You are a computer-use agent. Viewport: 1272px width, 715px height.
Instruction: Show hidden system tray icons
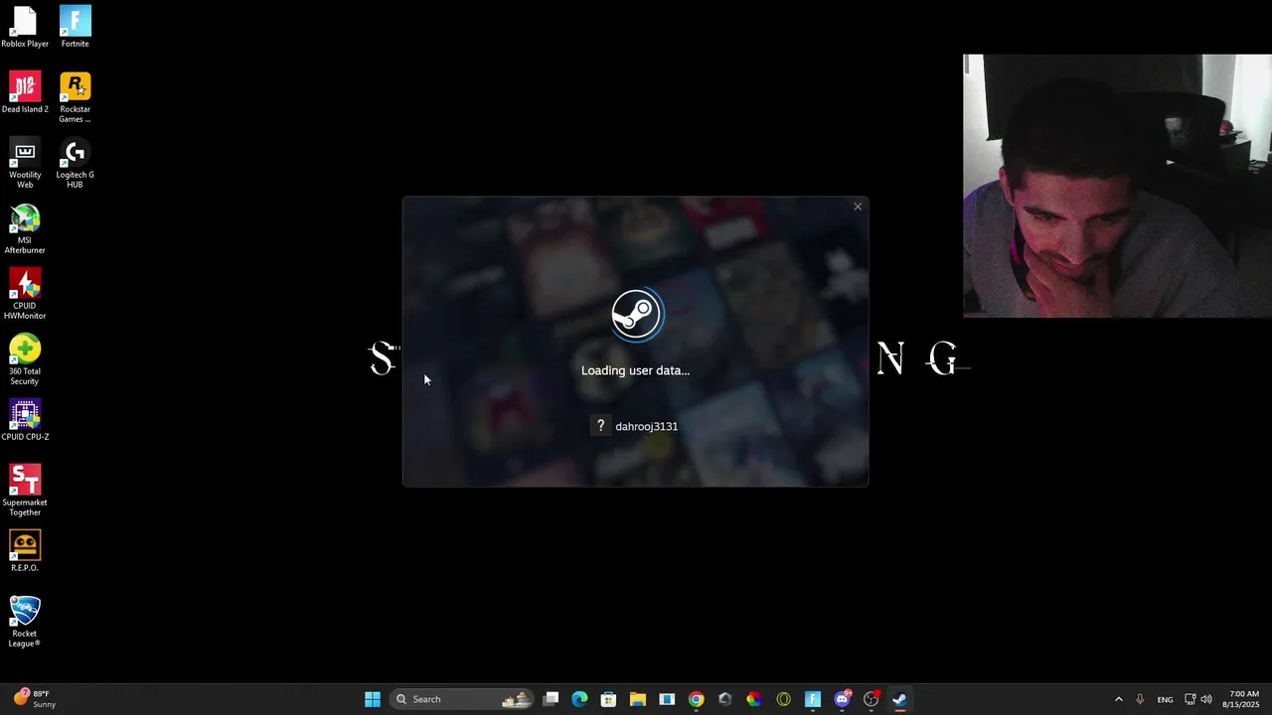coord(1118,699)
